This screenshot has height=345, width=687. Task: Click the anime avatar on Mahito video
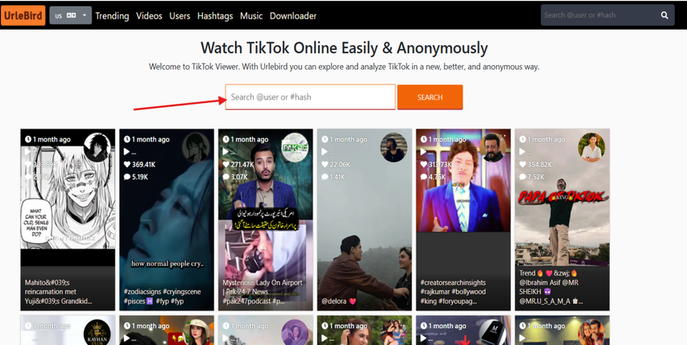click(97, 147)
